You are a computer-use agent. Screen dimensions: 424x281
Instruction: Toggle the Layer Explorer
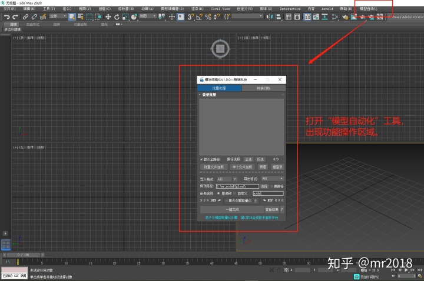pyautogui.click(x=297, y=17)
